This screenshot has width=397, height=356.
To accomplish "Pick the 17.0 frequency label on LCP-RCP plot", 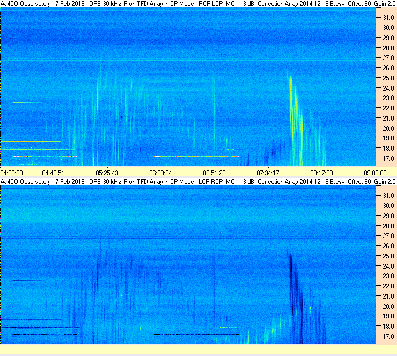I will [x=388, y=337].
